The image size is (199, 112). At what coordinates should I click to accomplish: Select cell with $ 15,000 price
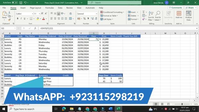point(104,39)
